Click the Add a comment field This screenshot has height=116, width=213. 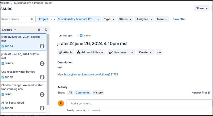pyautogui.click(x=139, y=103)
